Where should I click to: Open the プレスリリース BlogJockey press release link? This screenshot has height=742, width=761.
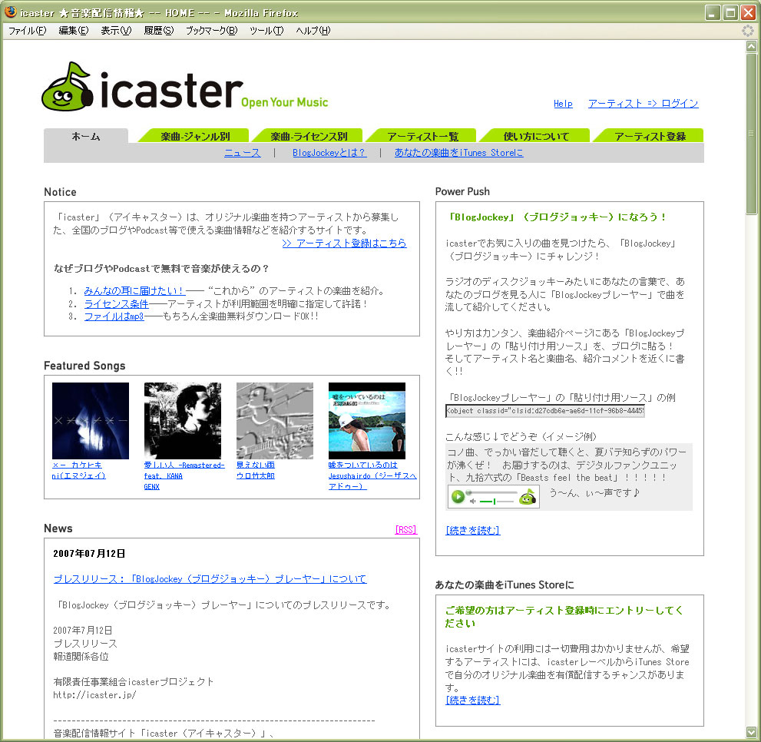coord(210,579)
